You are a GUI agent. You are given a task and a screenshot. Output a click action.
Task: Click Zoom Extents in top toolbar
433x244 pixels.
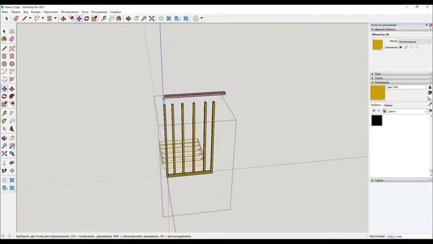point(152,18)
